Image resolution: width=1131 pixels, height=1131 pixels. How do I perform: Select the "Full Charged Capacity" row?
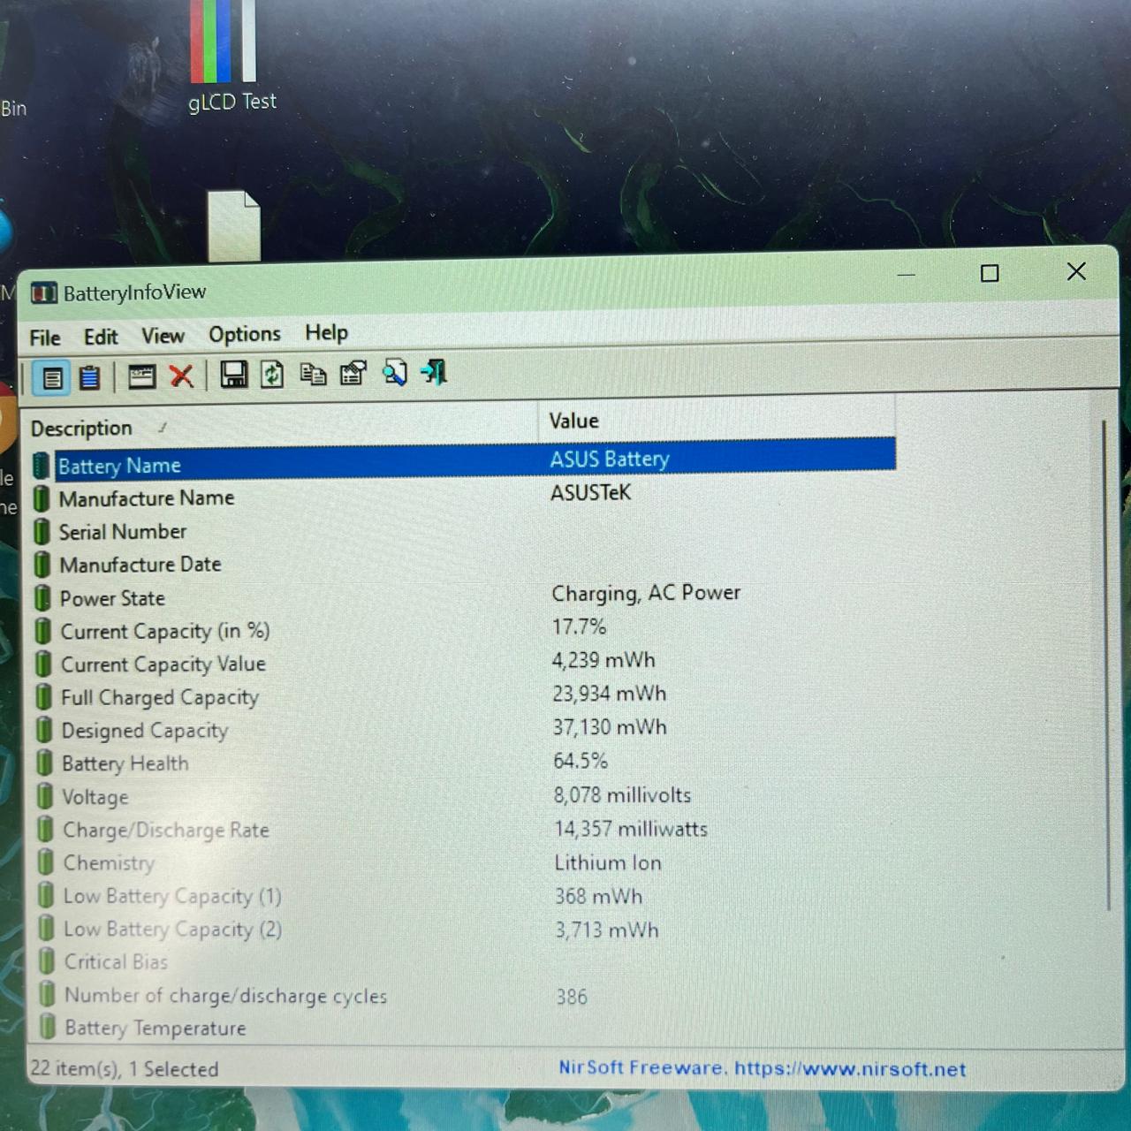pyautogui.click(x=465, y=696)
